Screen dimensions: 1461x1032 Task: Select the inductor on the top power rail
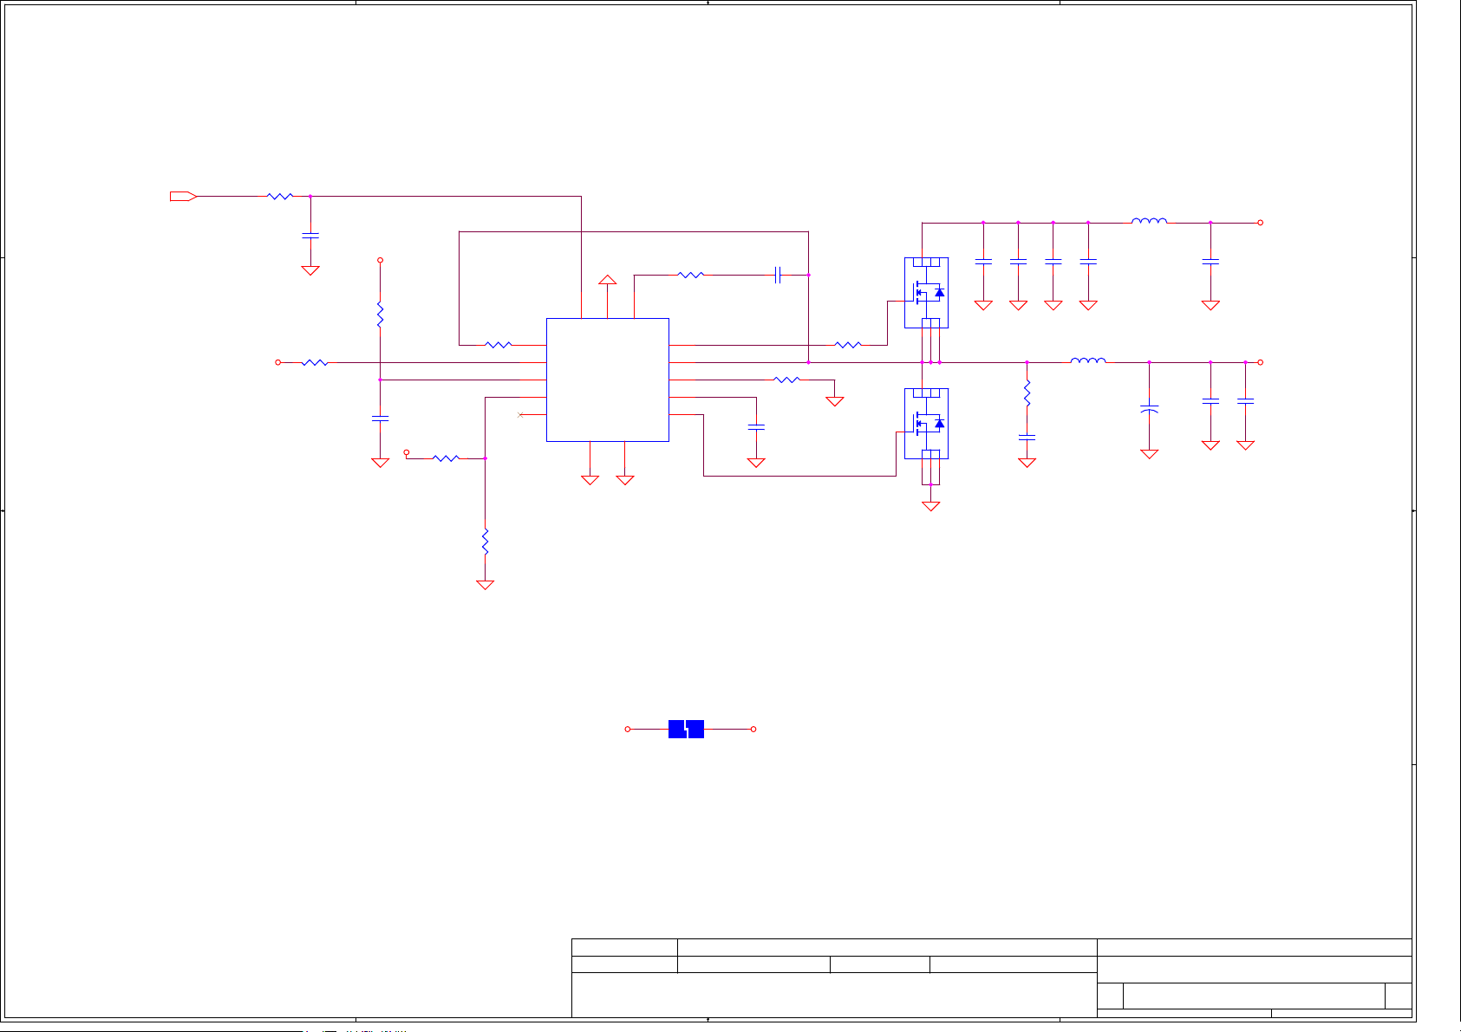[x=1149, y=221]
